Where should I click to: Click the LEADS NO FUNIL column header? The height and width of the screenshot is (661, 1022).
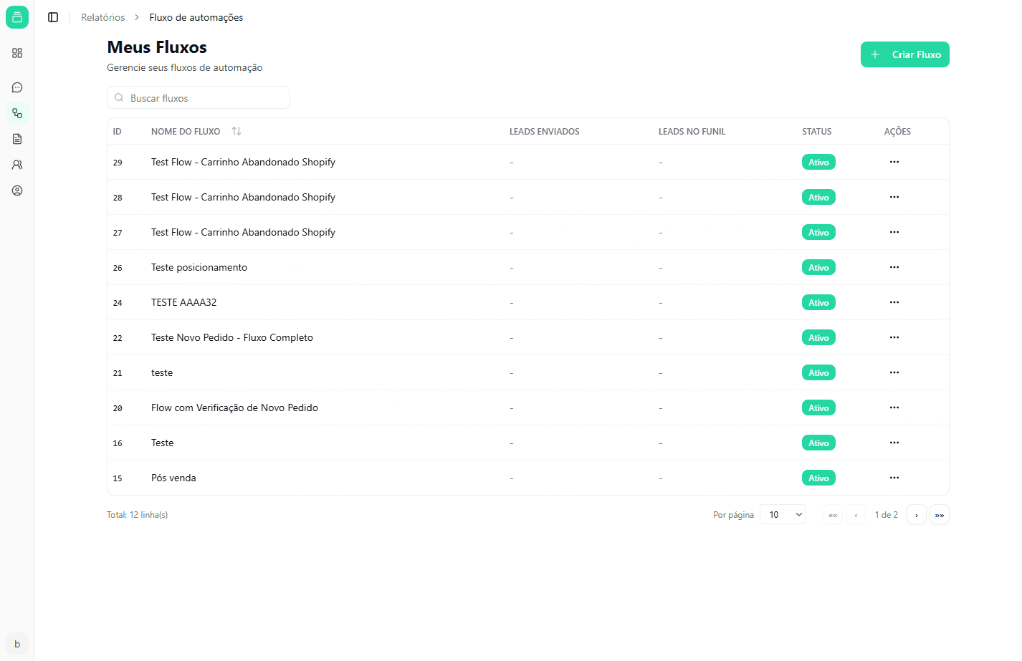coord(692,131)
